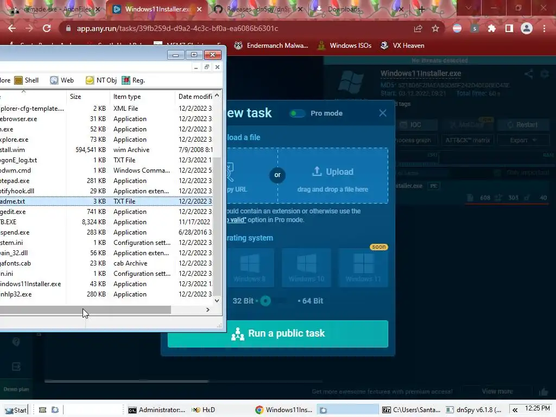Click View more premium link
This screenshot has height=417, width=556.
coord(497,391)
